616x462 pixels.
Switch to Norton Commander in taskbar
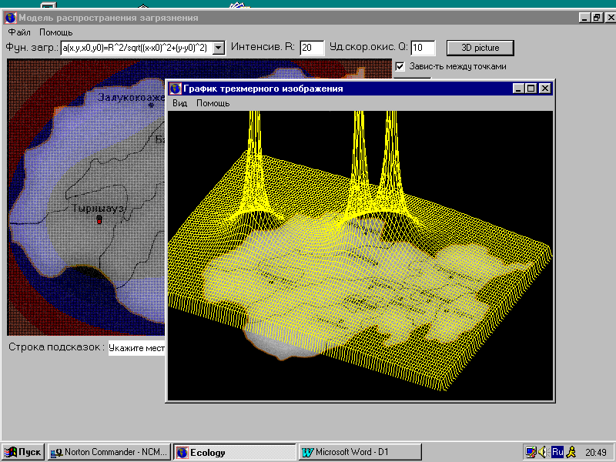coord(109,452)
